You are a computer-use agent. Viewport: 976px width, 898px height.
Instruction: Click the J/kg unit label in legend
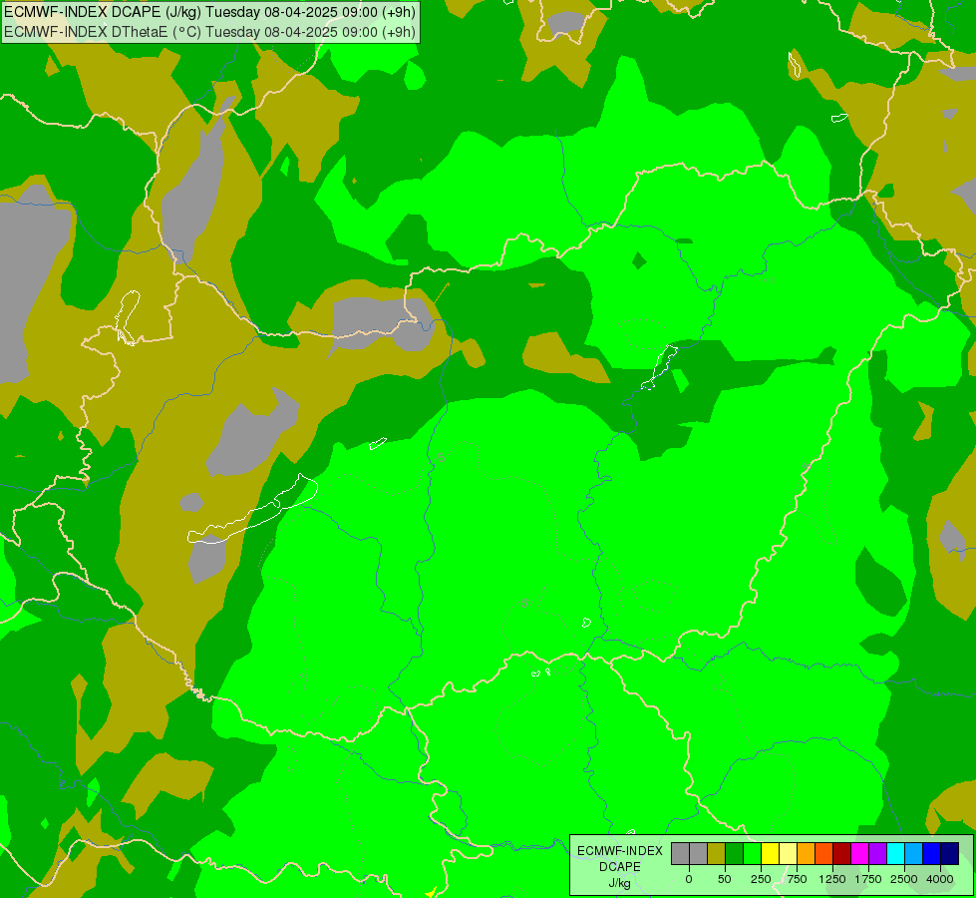tap(620, 884)
